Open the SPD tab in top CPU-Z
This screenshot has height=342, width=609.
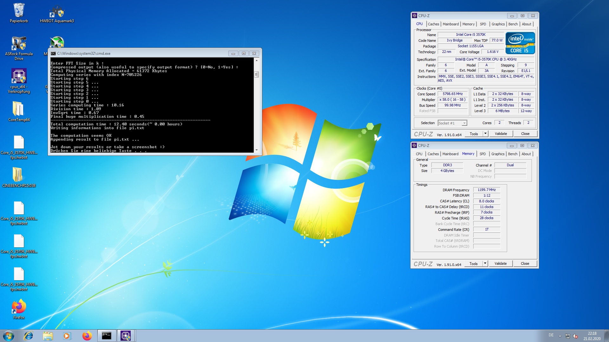tap(483, 24)
